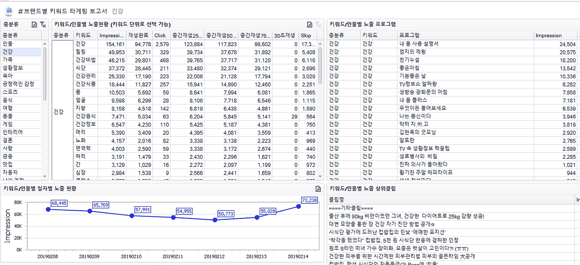Select 육아 in the 중분류 list
580x265 pixels.
[21, 76]
